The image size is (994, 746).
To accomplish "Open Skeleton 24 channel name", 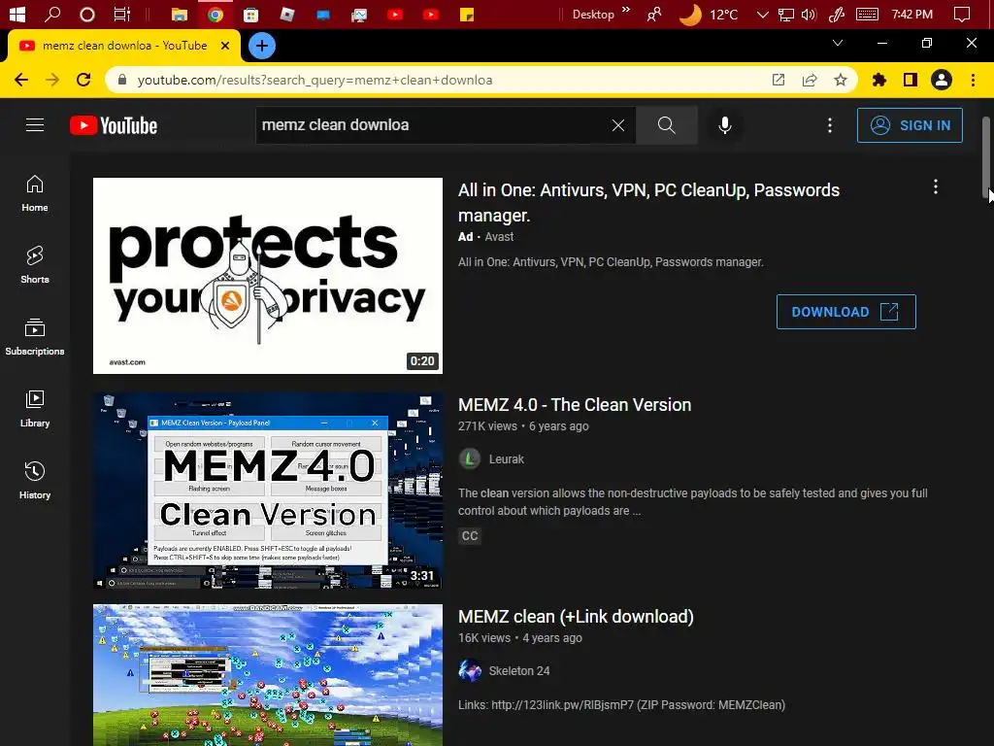I will pos(519,671).
